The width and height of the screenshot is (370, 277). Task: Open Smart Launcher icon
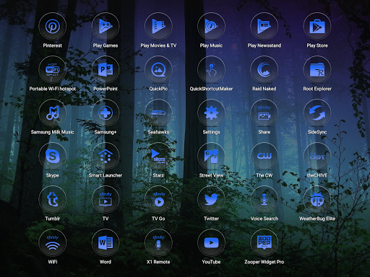(106, 156)
